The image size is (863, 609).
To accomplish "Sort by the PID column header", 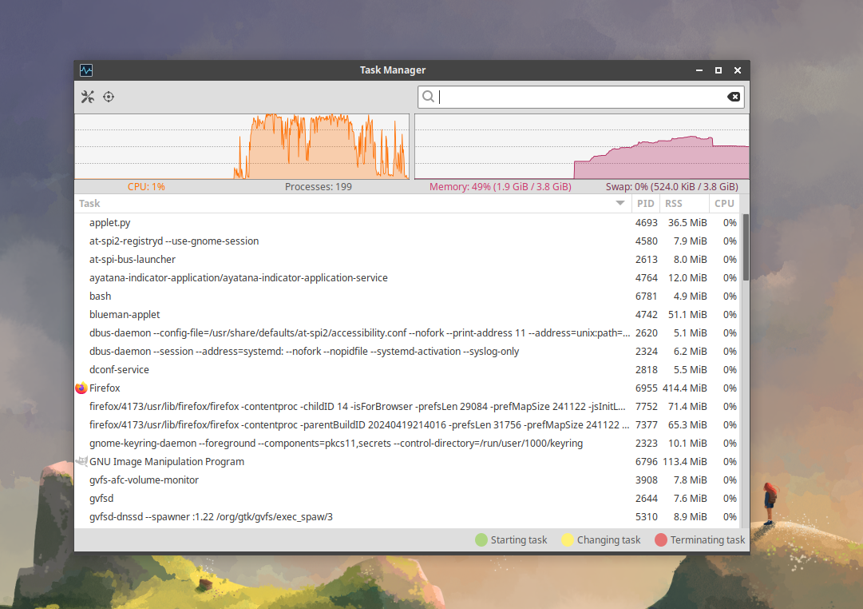I will pyautogui.click(x=645, y=203).
